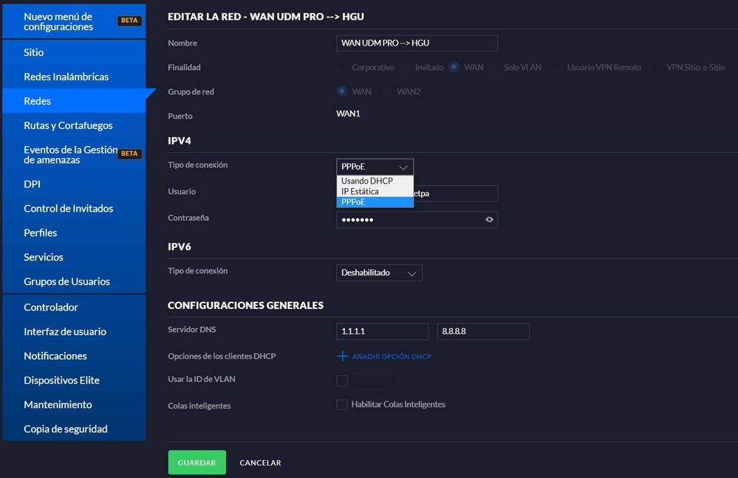Go to Rutas y Cortafuegos section
The image size is (738, 478).
pos(68,125)
